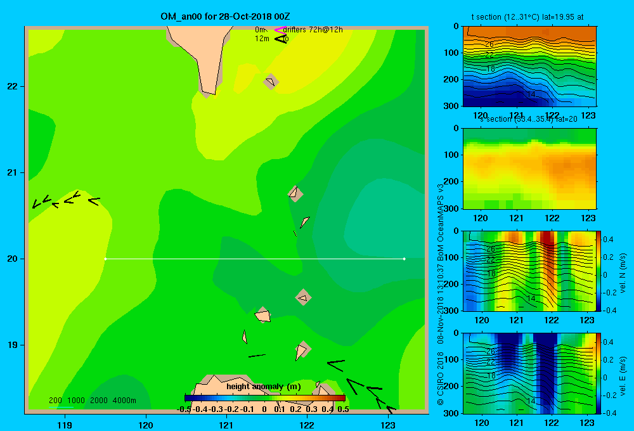Click the '© CSIRO 2018' copyright text
The image size is (634, 431).
point(441,378)
